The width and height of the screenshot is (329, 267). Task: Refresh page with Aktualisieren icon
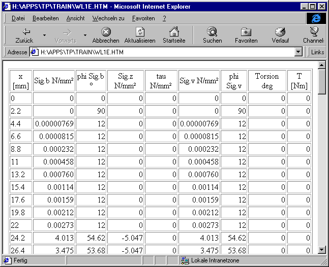pos(140,32)
